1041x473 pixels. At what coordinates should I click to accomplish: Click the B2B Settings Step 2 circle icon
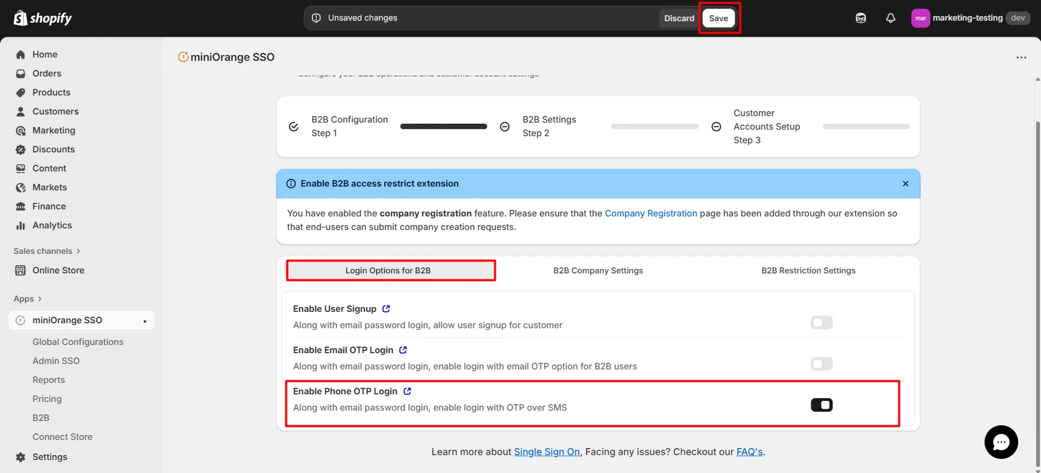pos(504,126)
